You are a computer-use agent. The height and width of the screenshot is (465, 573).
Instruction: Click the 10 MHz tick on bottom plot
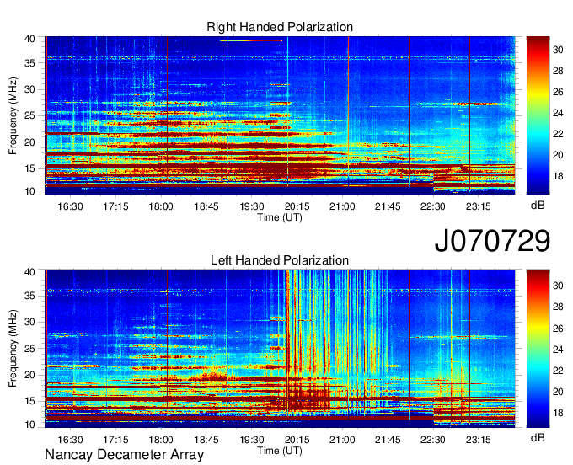[29, 425]
